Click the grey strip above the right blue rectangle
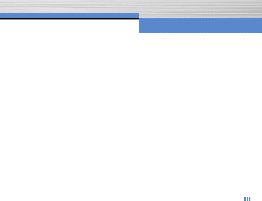 pos(201,15)
